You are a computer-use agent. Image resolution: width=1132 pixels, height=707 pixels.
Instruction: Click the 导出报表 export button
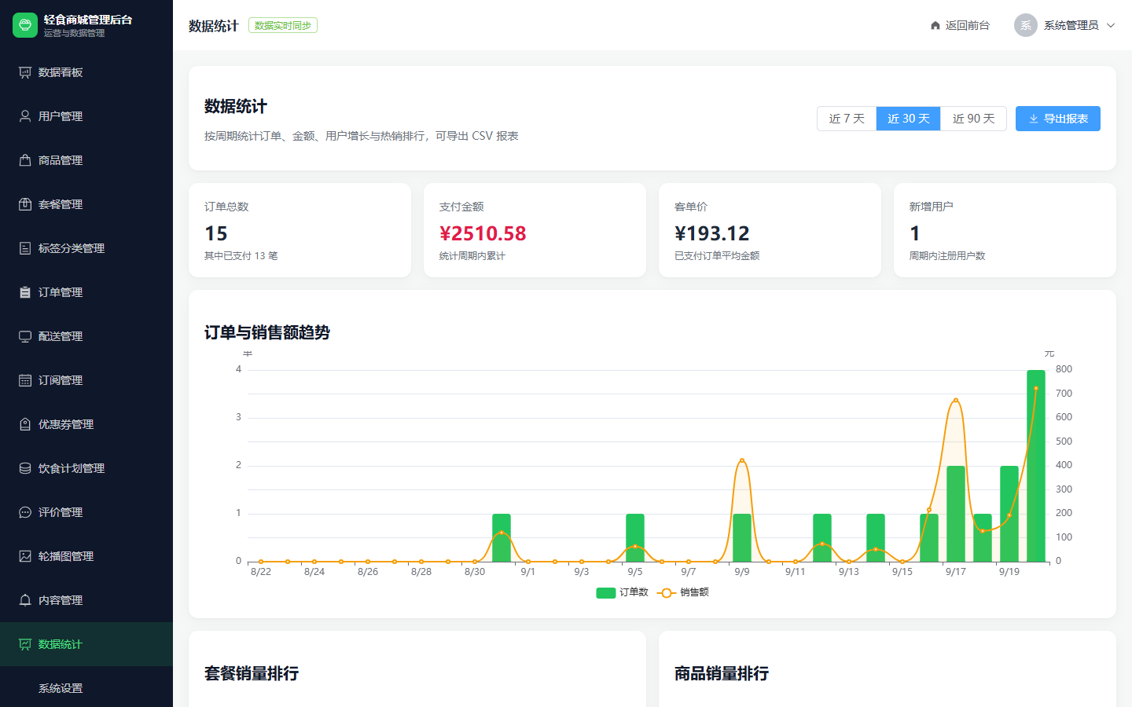tap(1058, 119)
